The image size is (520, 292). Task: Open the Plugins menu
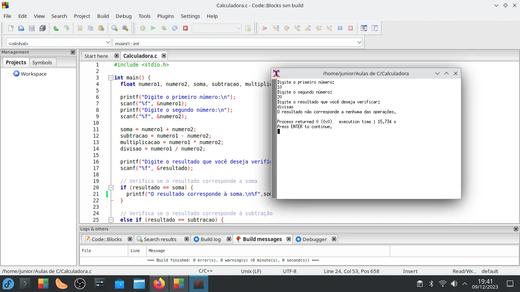point(166,16)
